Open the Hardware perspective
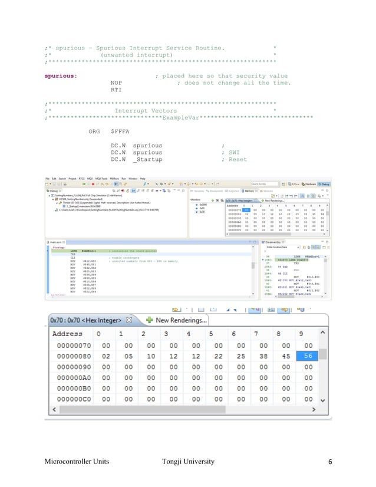Viewport: 376px width, 487px height. point(308,184)
